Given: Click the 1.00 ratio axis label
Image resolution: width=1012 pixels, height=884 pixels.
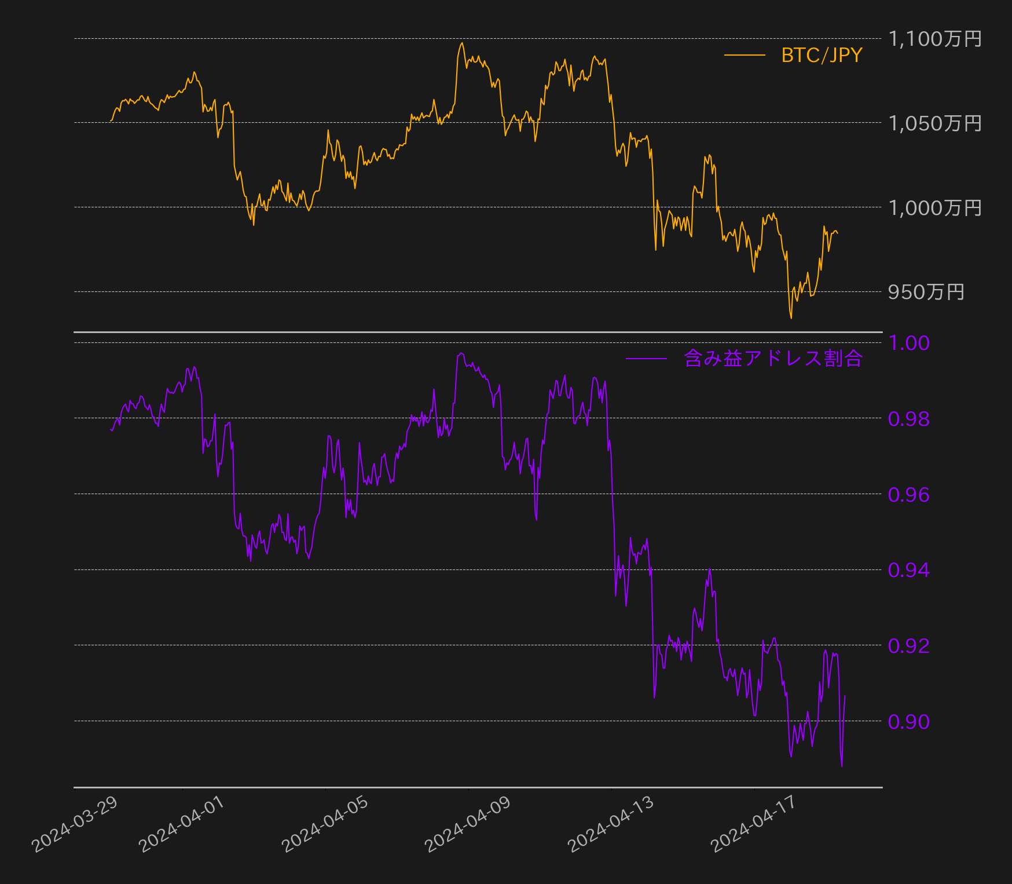Looking at the screenshot, I should point(909,343).
